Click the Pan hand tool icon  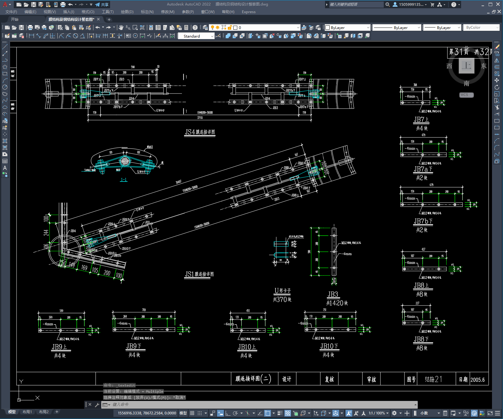pyautogui.click(x=121, y=28)
